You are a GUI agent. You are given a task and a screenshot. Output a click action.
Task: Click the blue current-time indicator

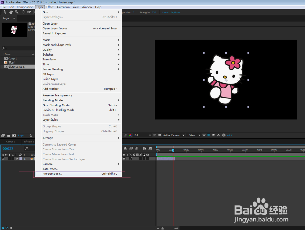[x=173, y=150]
